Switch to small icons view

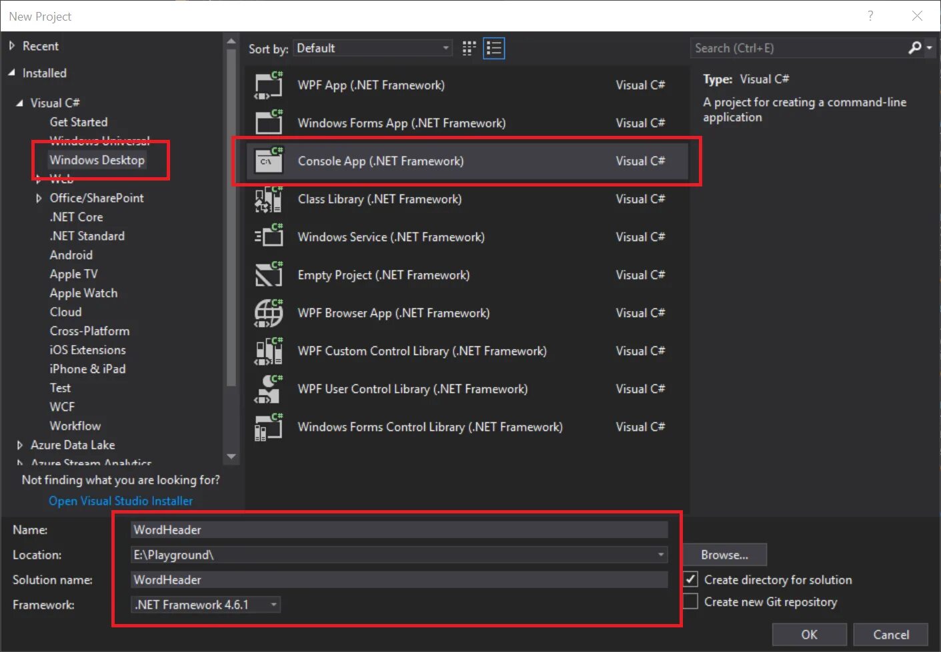click(469, 48)
